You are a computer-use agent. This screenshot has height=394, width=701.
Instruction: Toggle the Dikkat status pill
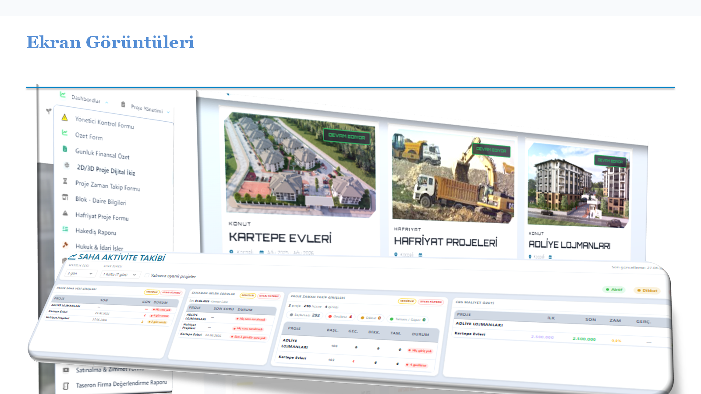click(x=647, y=290)
